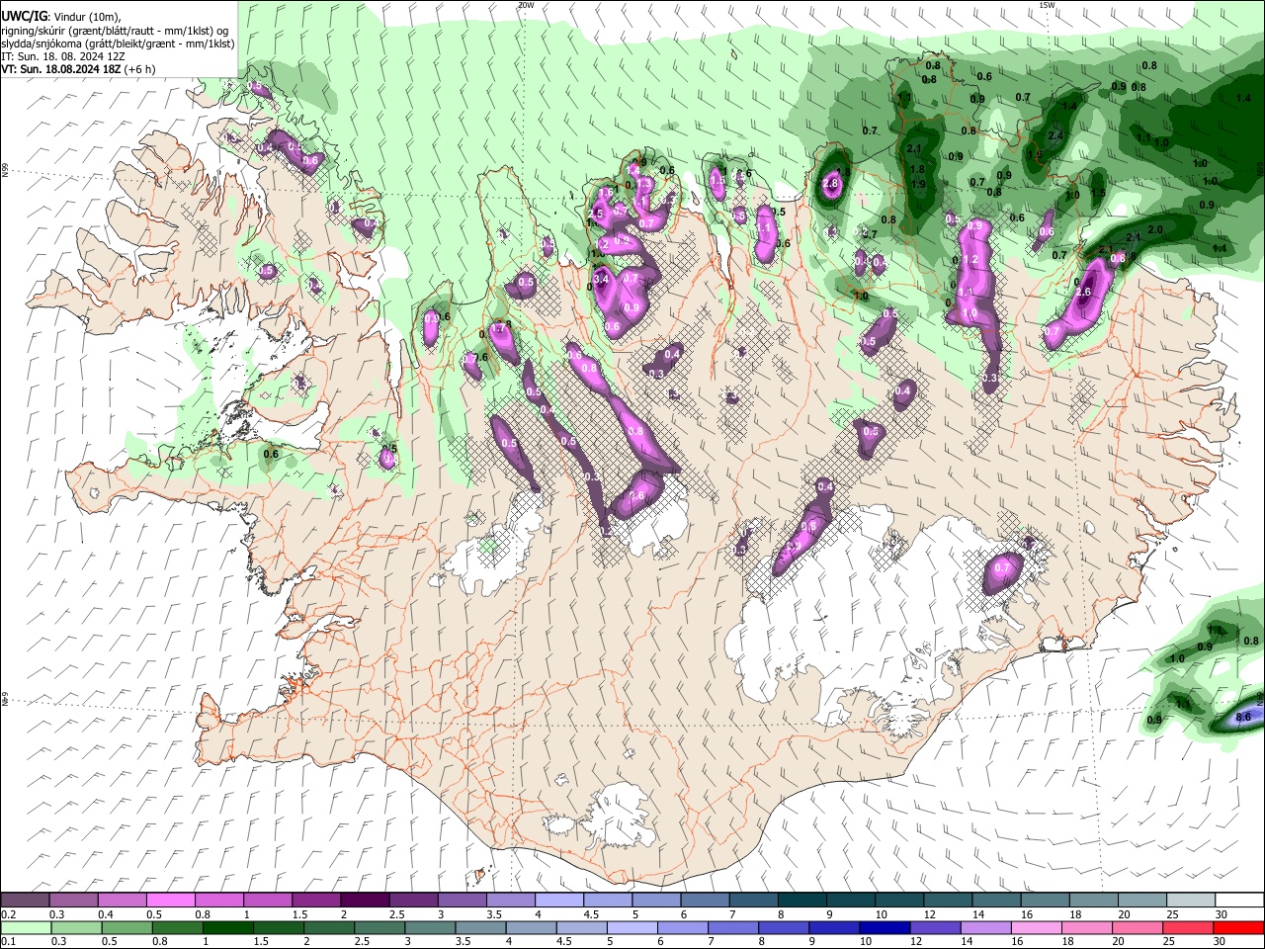Click the '2.0' precipitation value in the northeast
Screen dimensions: 1265x949
click(x=1155, y=229)
